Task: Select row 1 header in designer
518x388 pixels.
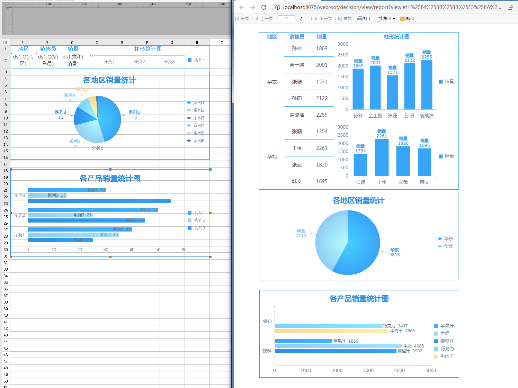Action: (x=6, y=49)
